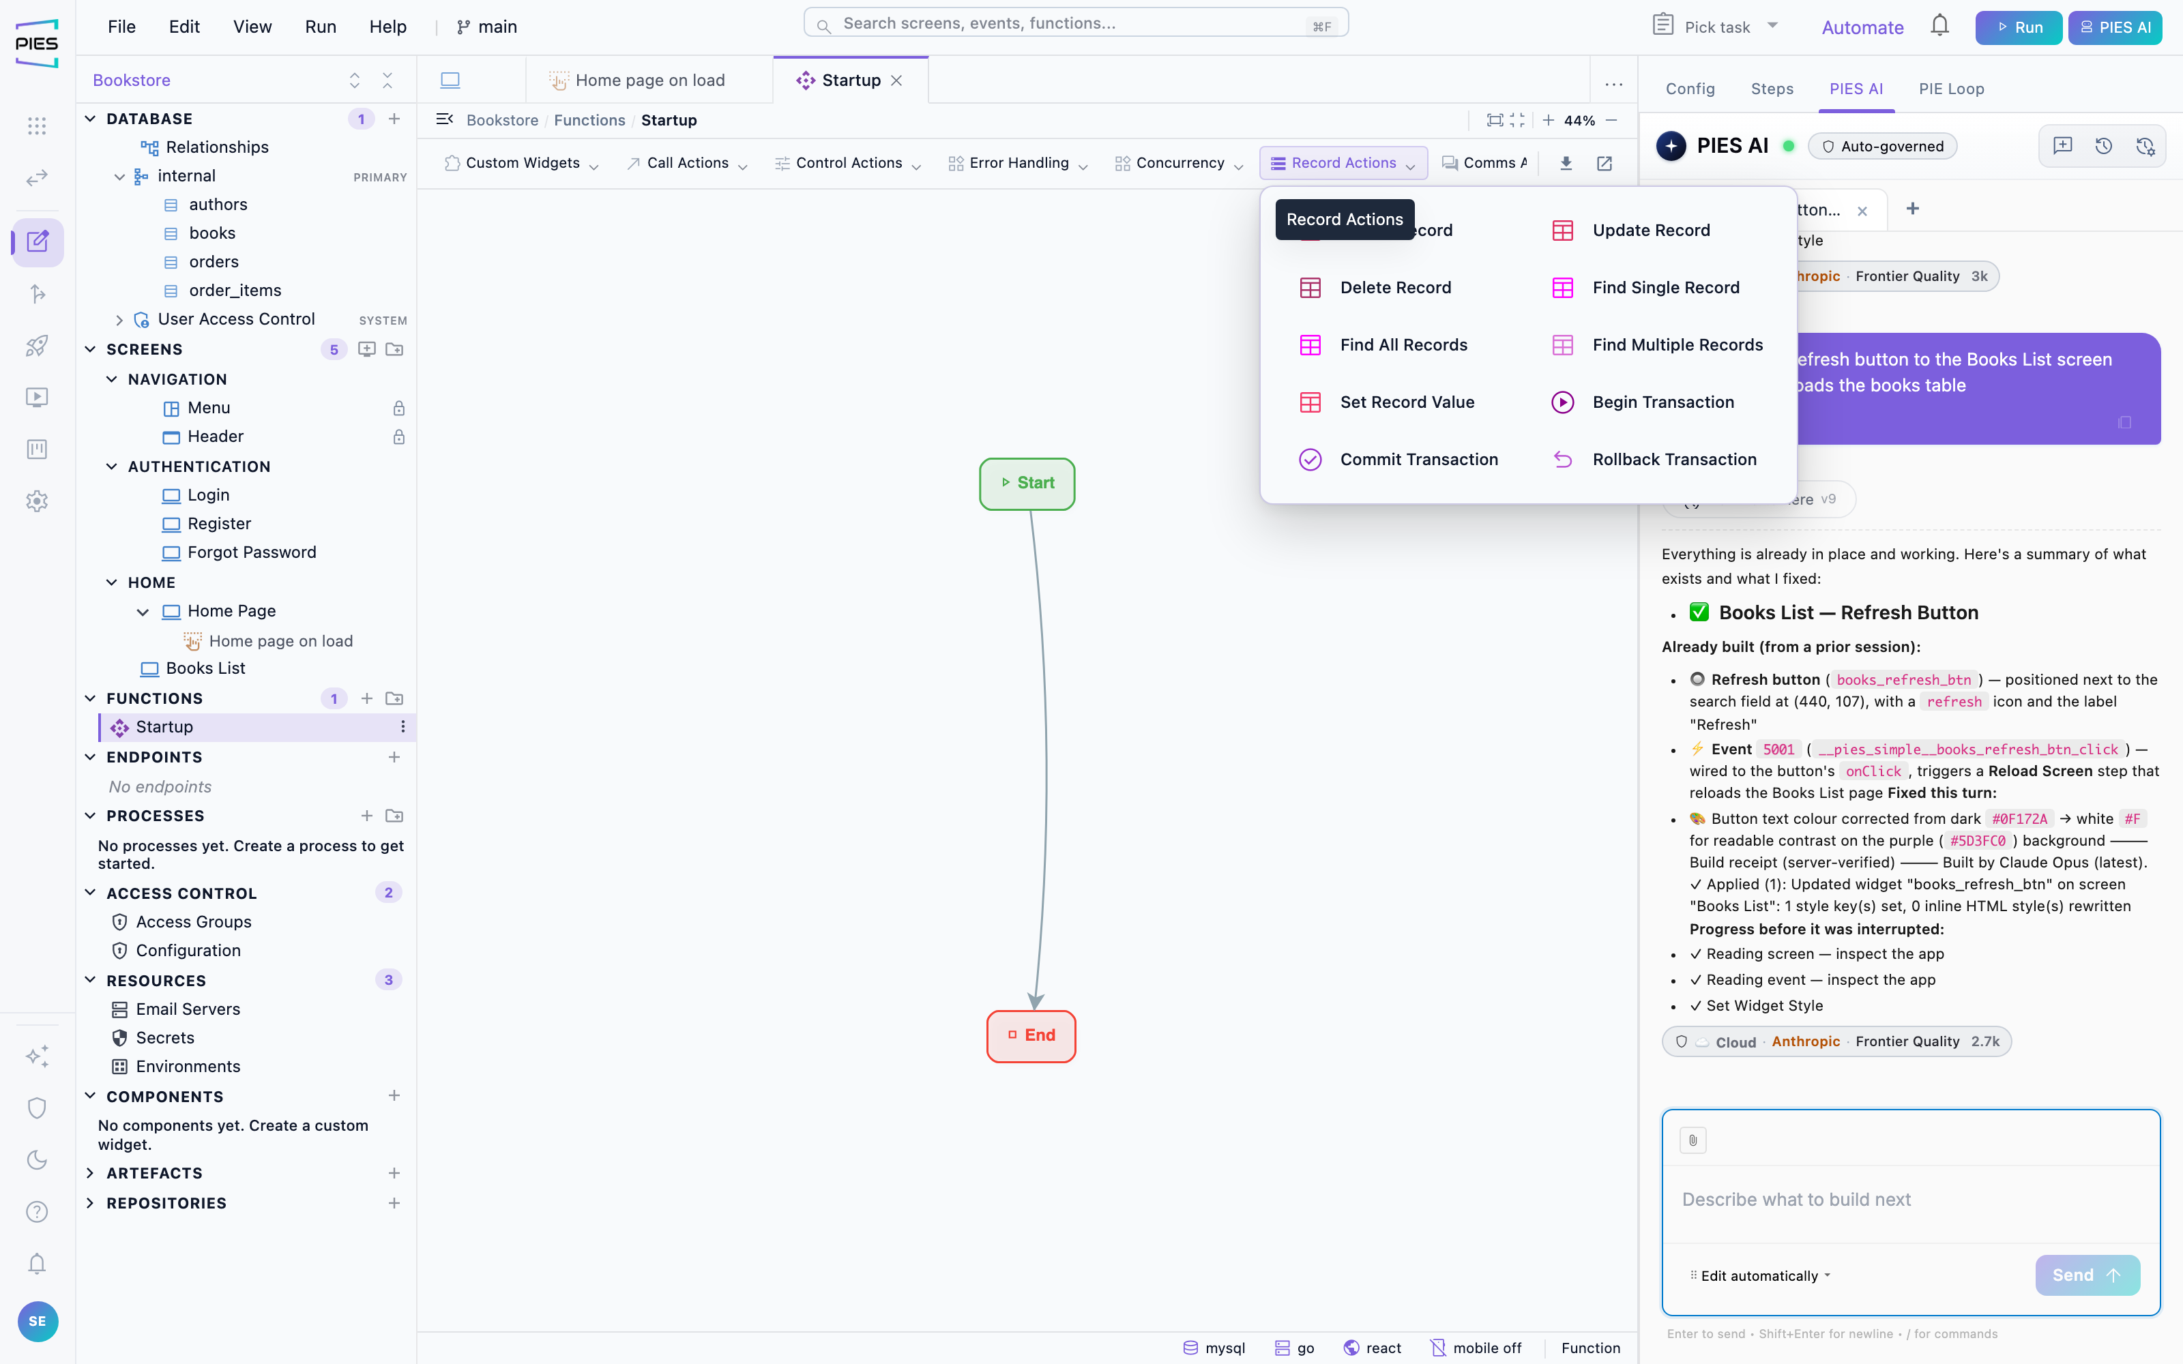This screenshot has width=2183, height=1364.
Task: Click the search screens input field
Action: [x=1075, y=23]
